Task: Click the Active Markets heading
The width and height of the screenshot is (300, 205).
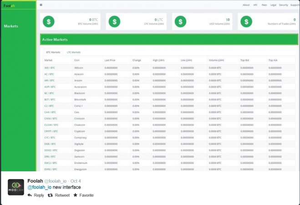Action: coord(55,40)
